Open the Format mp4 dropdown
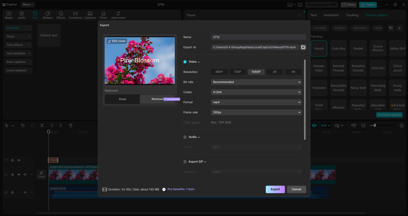Image resolution: width=408 pixels, height=216 pixels. coord(256,102)
